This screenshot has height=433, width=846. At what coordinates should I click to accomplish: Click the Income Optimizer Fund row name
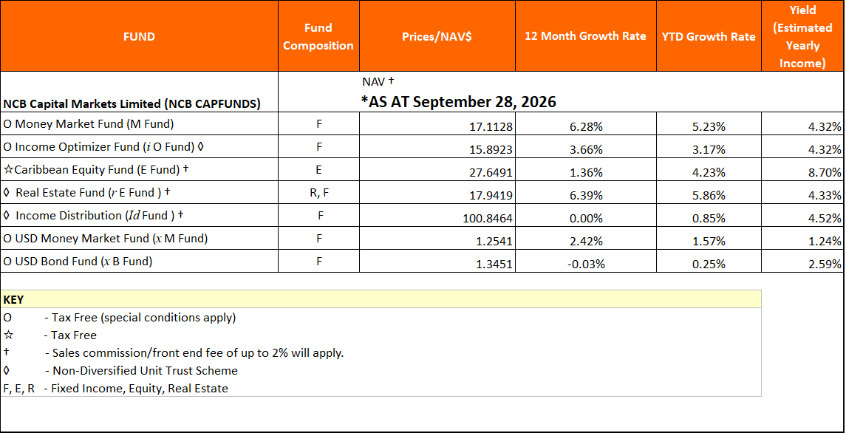pyautogui.click(x=103, y=147)
